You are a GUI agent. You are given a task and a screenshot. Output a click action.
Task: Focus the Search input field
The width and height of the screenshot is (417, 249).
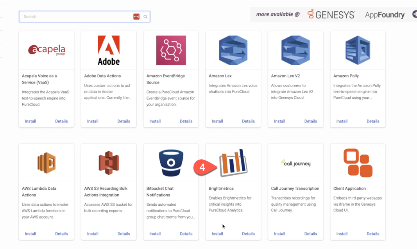[x=84, y=17]
